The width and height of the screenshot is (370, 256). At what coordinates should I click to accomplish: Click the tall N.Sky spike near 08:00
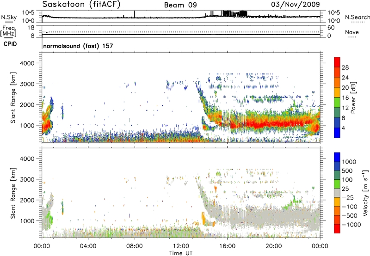tap(135, 14)
